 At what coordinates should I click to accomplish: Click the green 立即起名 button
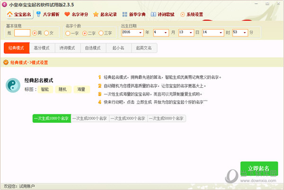(259, 168)
